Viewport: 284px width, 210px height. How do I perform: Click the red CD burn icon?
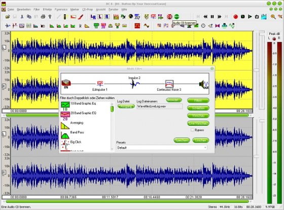170,17
